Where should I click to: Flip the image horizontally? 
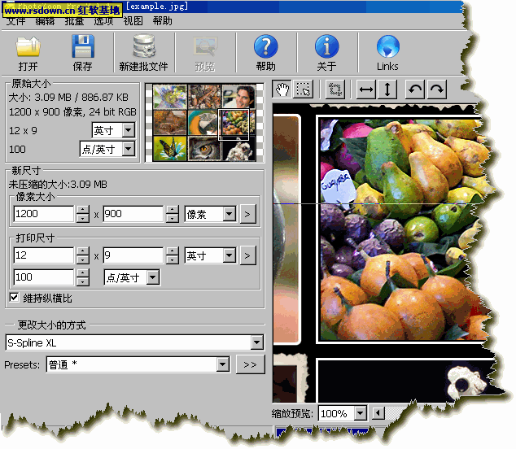(x=366, y=89)
